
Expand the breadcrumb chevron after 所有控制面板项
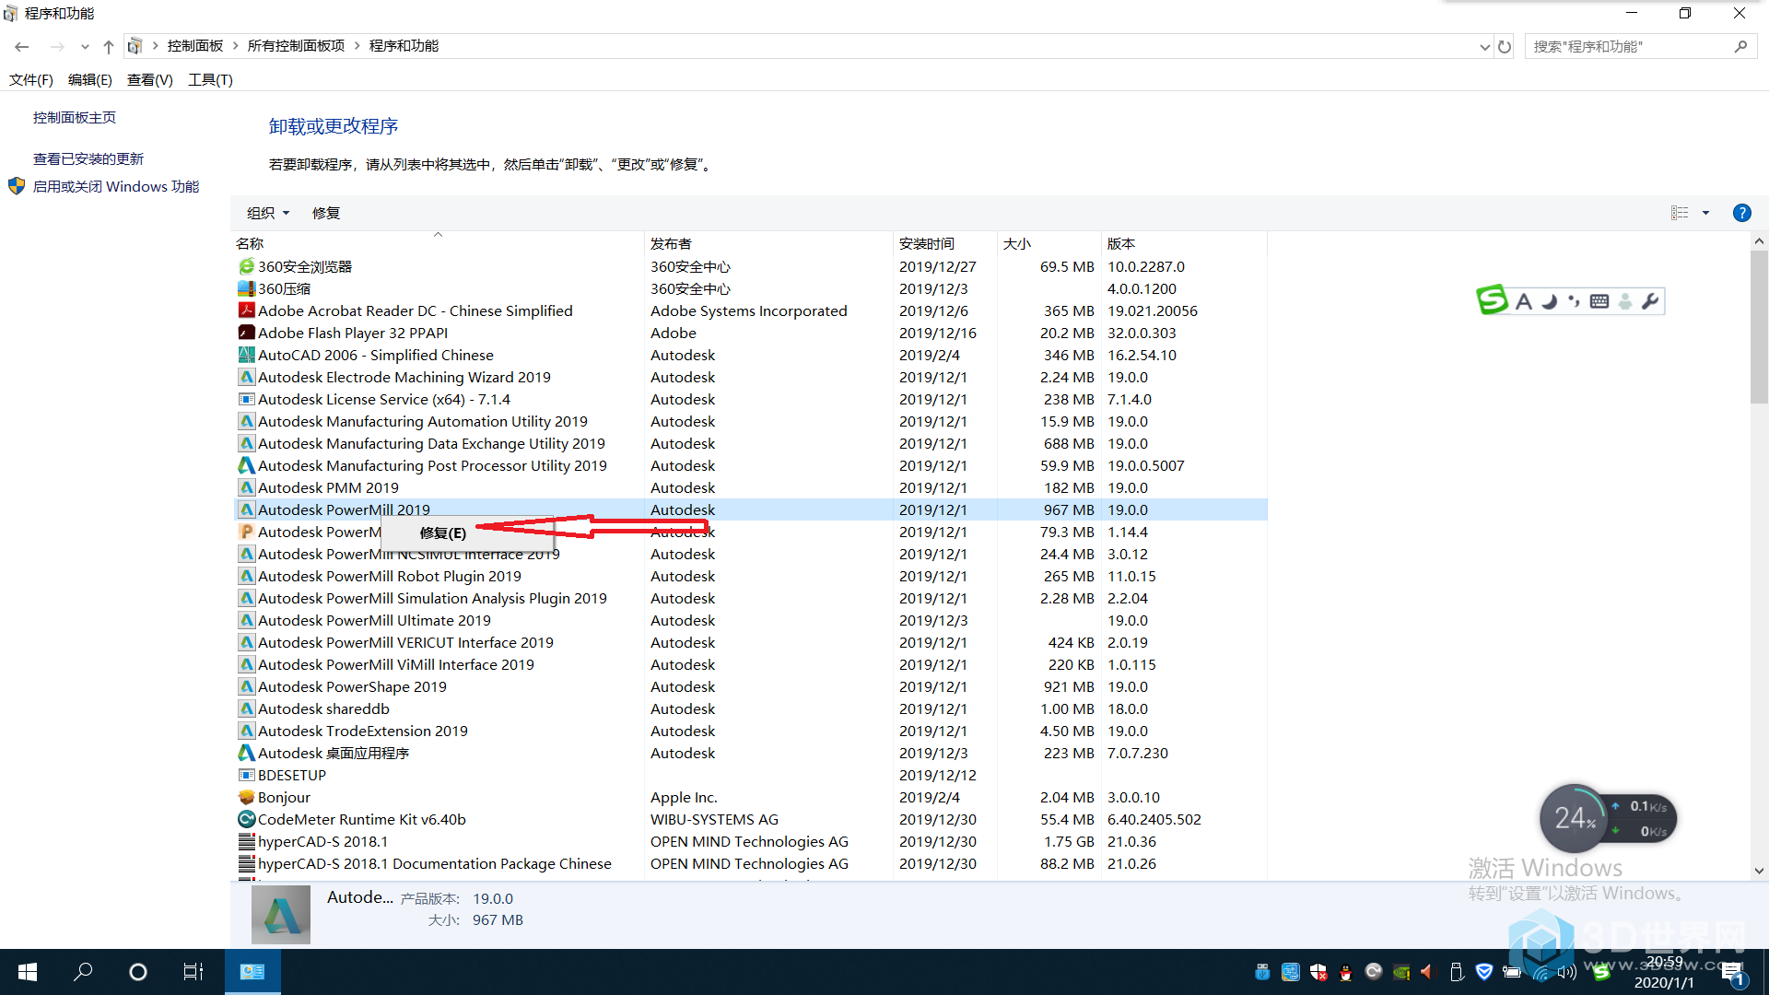357,46
